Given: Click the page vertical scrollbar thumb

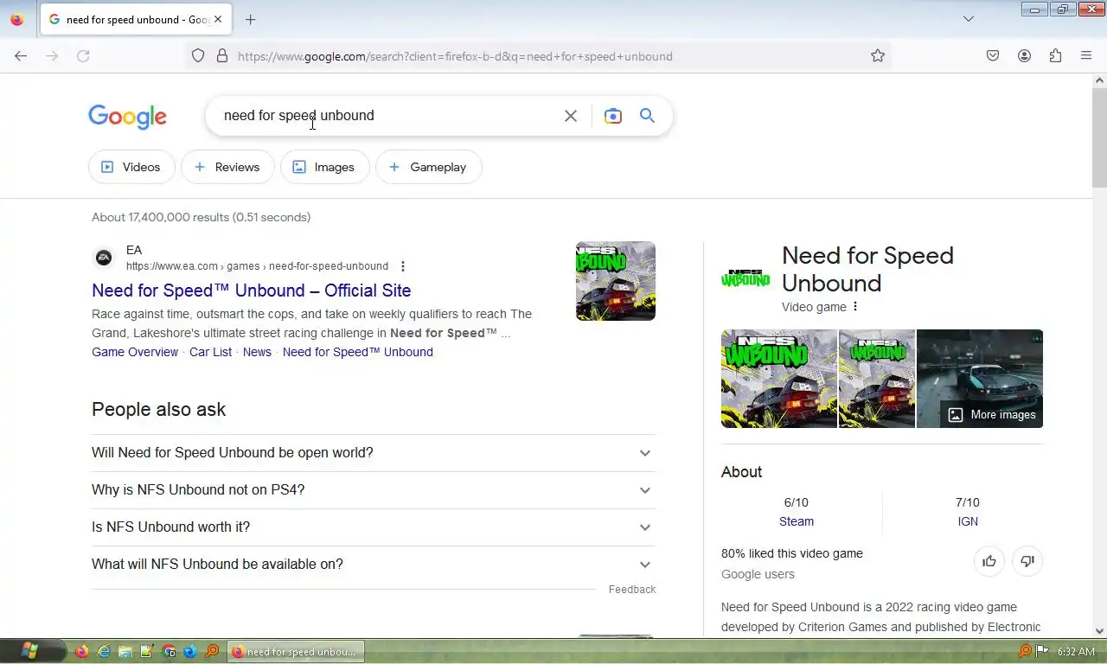Looking at the screenshot, I should 1099,137.
